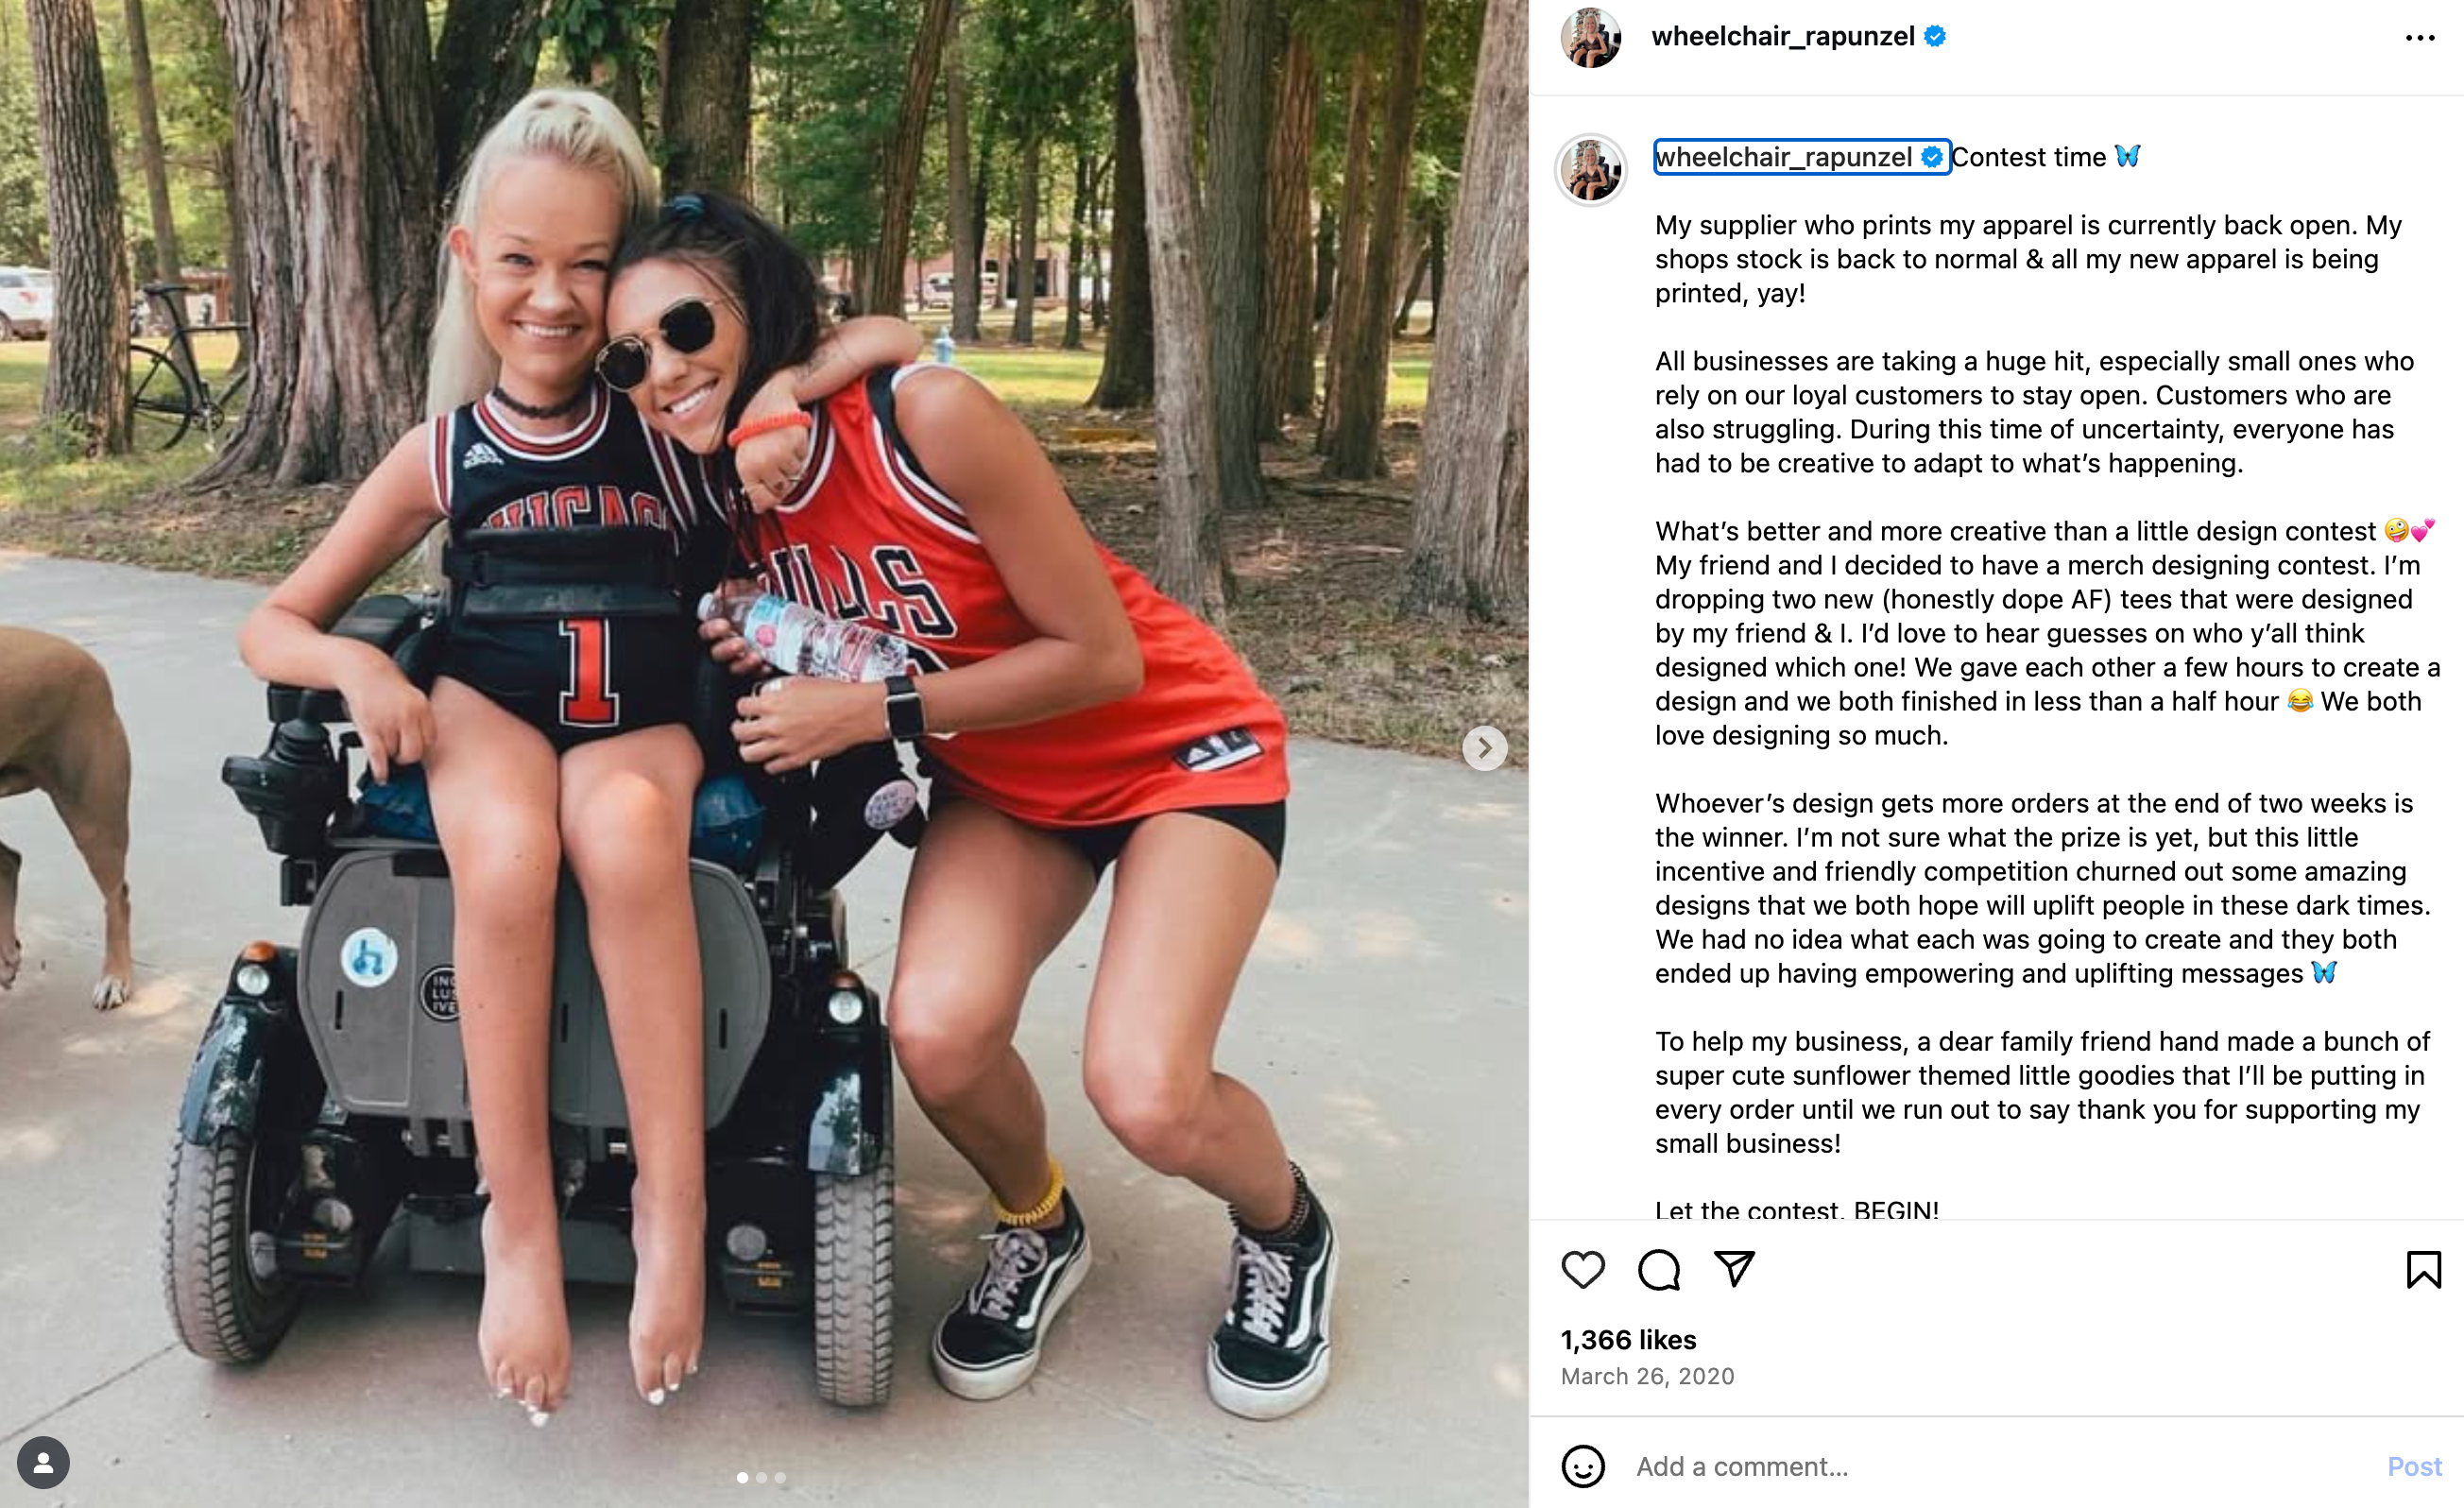Open the emoji picker smiley icon
The height and width of the screenshot is (1508, 2464).
pos(1583,1466)
